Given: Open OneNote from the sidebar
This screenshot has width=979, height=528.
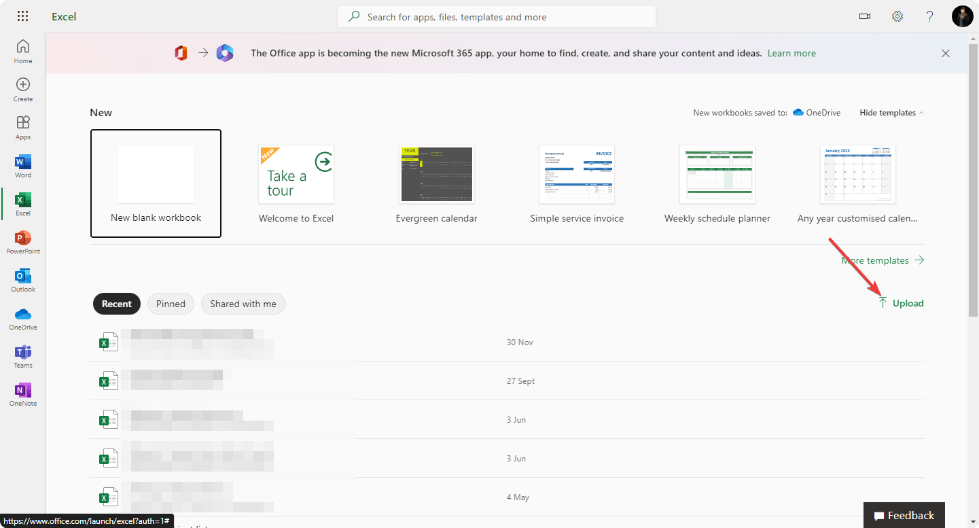Looking at the screenshot, I should click(23, 393).
